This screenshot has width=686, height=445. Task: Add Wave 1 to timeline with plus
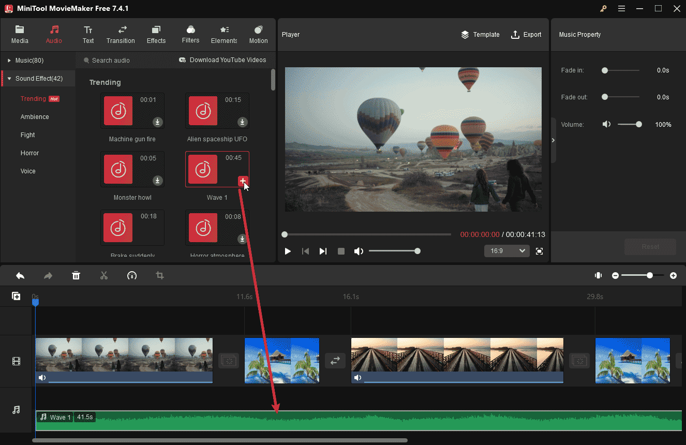pyautogui.click(x=243, y=181)
